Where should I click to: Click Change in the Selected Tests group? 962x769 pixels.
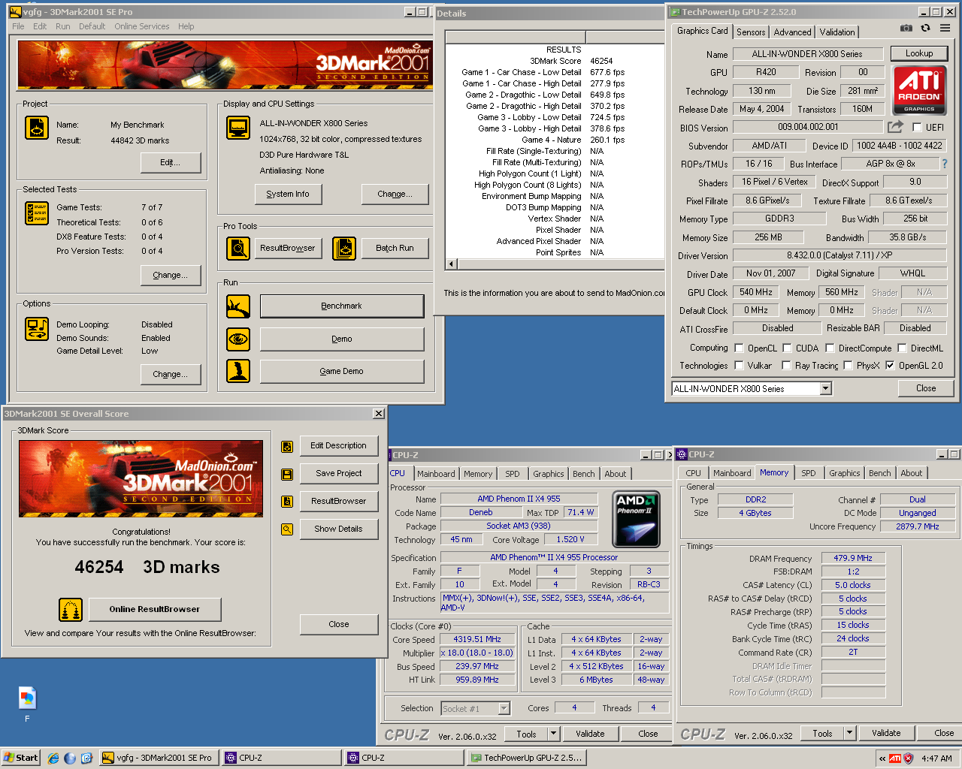[x=171, y=276]
